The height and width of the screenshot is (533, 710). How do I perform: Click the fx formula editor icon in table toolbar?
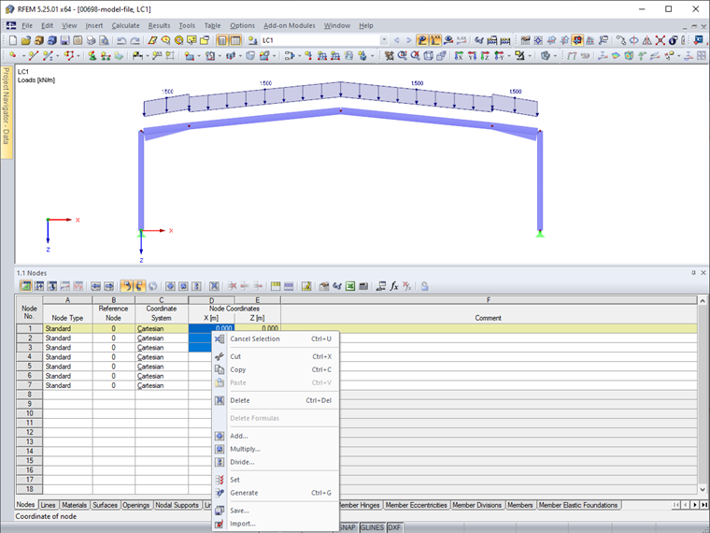click(394, 286)
